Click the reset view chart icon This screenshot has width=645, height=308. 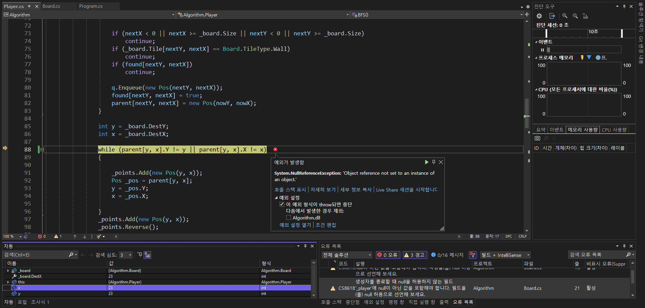coord(585,16)
